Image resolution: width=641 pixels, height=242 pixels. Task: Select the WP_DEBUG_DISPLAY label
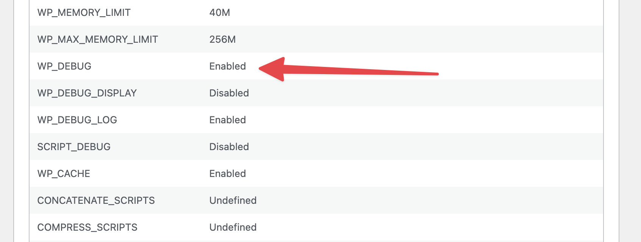[x=87, y=93]
